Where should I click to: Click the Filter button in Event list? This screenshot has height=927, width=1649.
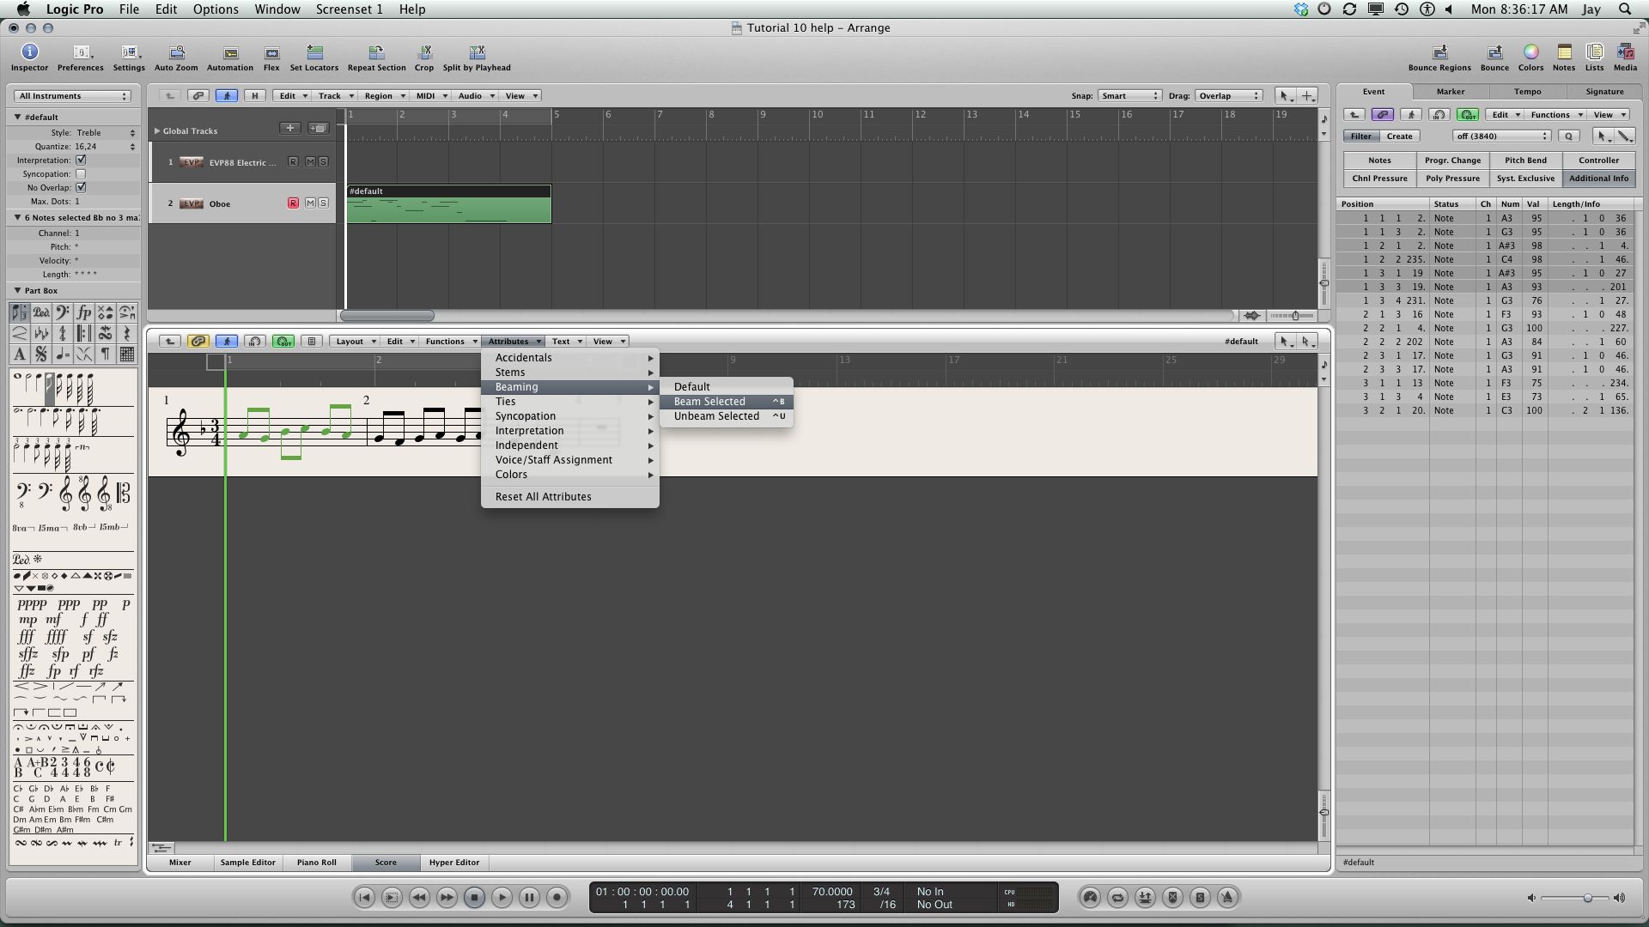click(x=1361, y=136)
